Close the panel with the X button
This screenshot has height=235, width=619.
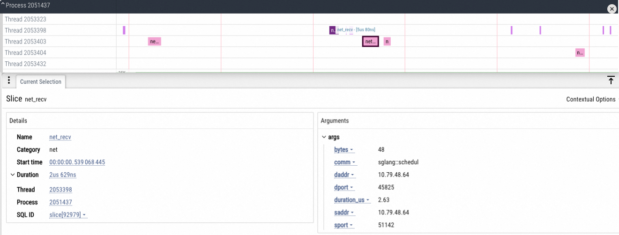click(x=612, y=9)
